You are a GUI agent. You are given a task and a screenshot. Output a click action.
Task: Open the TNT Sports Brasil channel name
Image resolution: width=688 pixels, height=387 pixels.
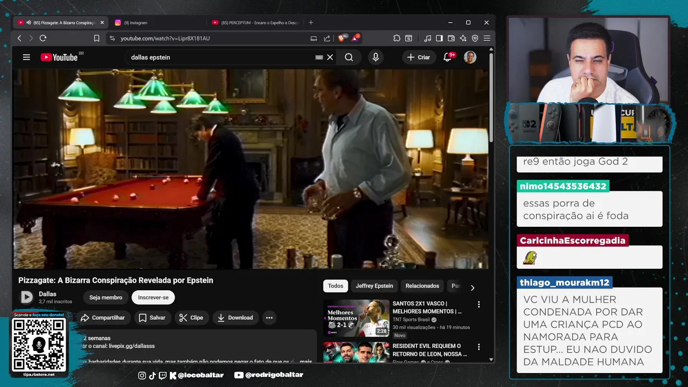point(411,319)
